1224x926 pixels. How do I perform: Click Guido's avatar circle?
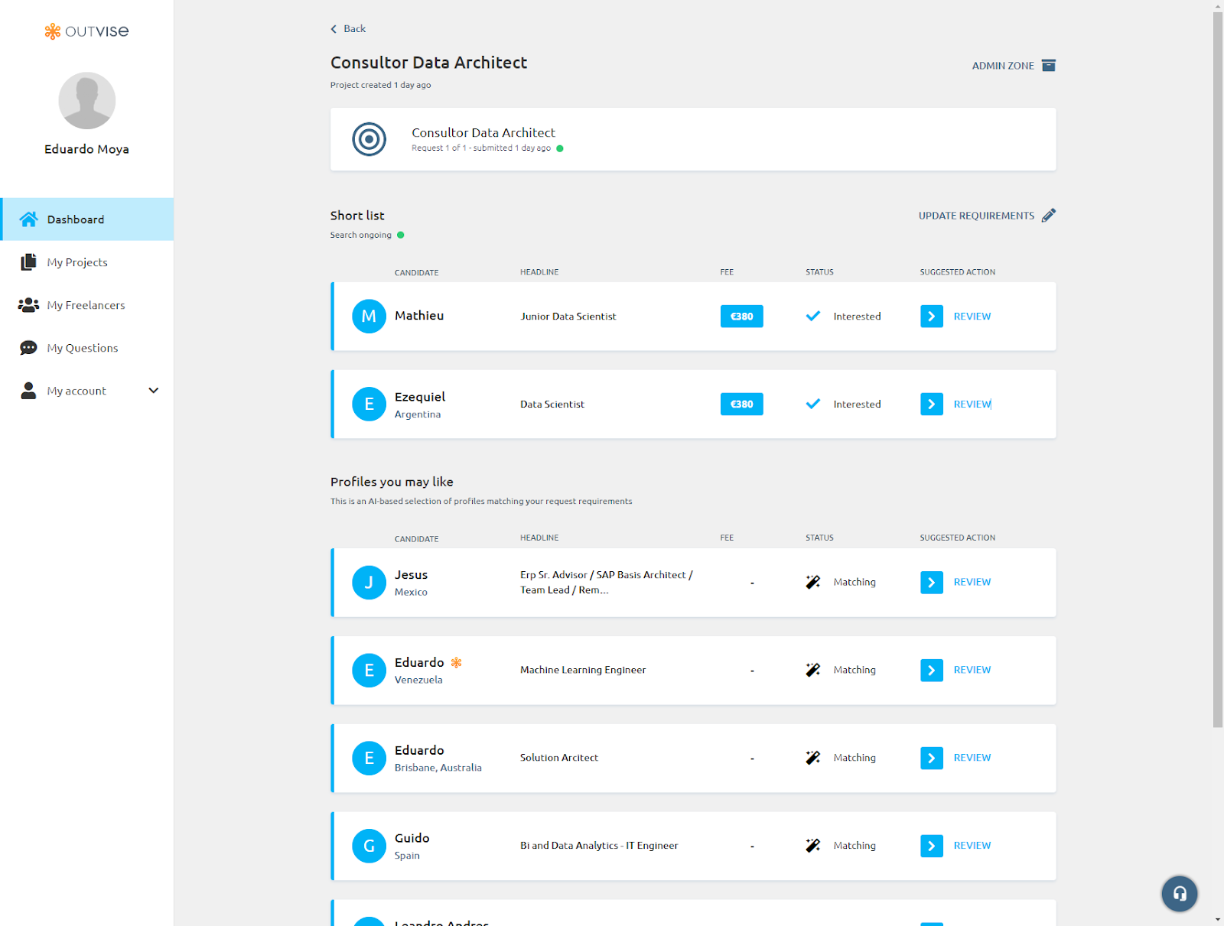tap(369, 846)
